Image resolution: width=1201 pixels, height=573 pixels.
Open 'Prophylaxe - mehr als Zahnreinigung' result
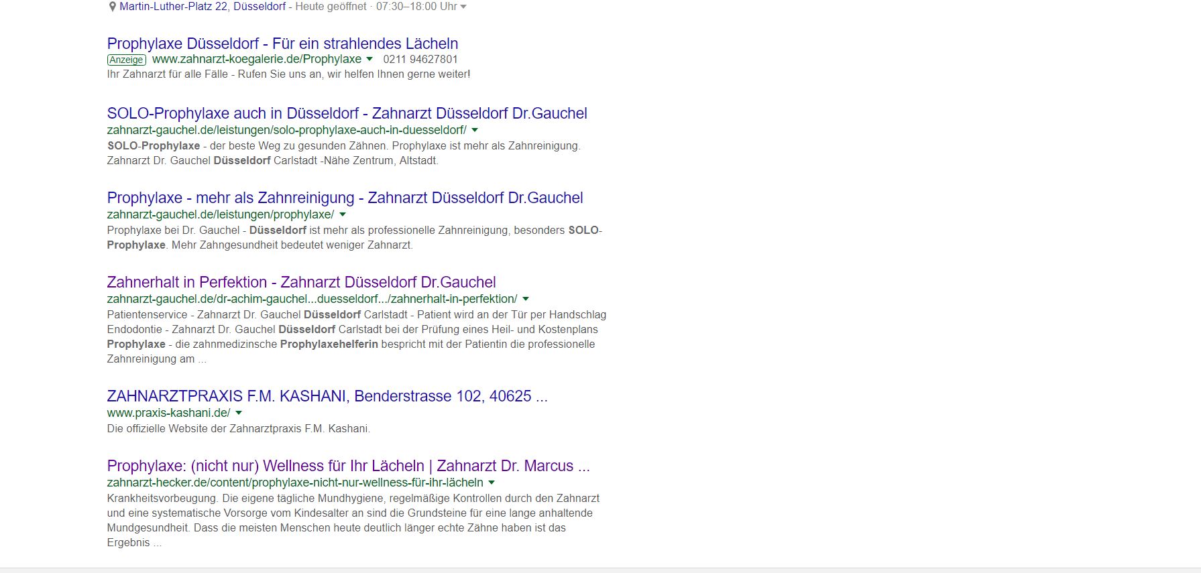[345, 198]
